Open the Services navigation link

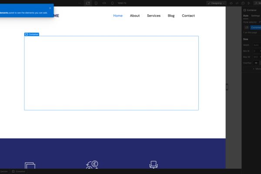(x=154, y=16)
